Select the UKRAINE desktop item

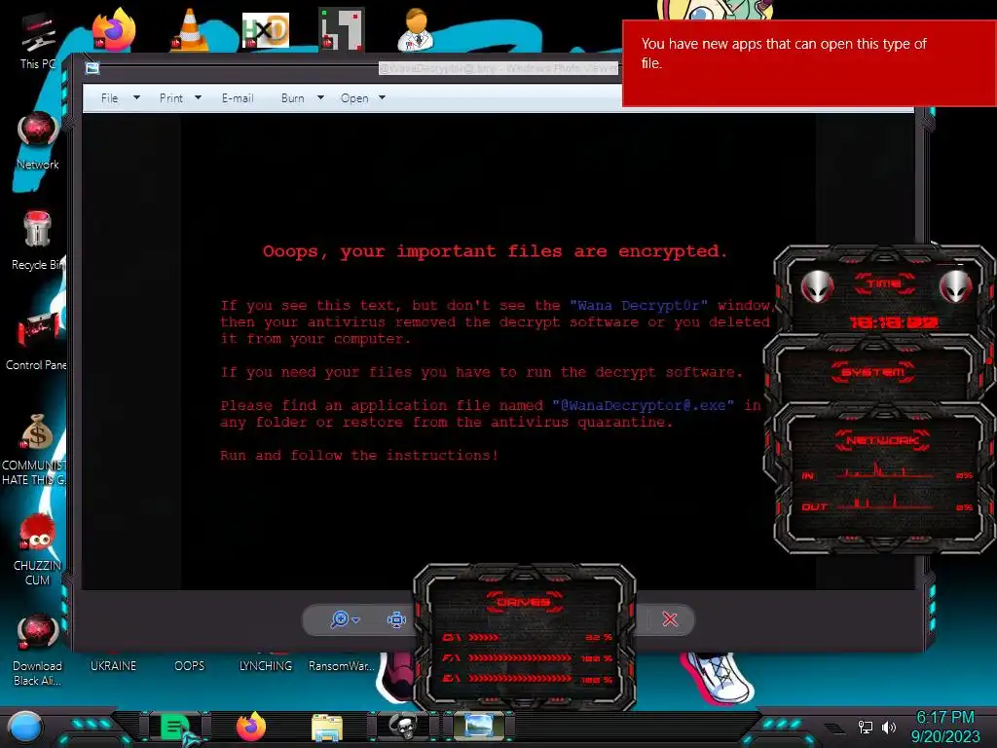tap(113, 665)
